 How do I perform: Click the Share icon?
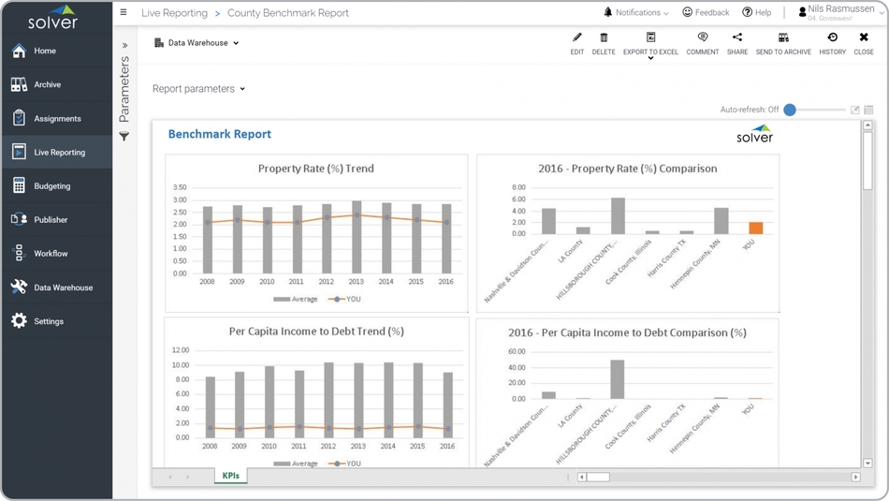tap(737, 38)
